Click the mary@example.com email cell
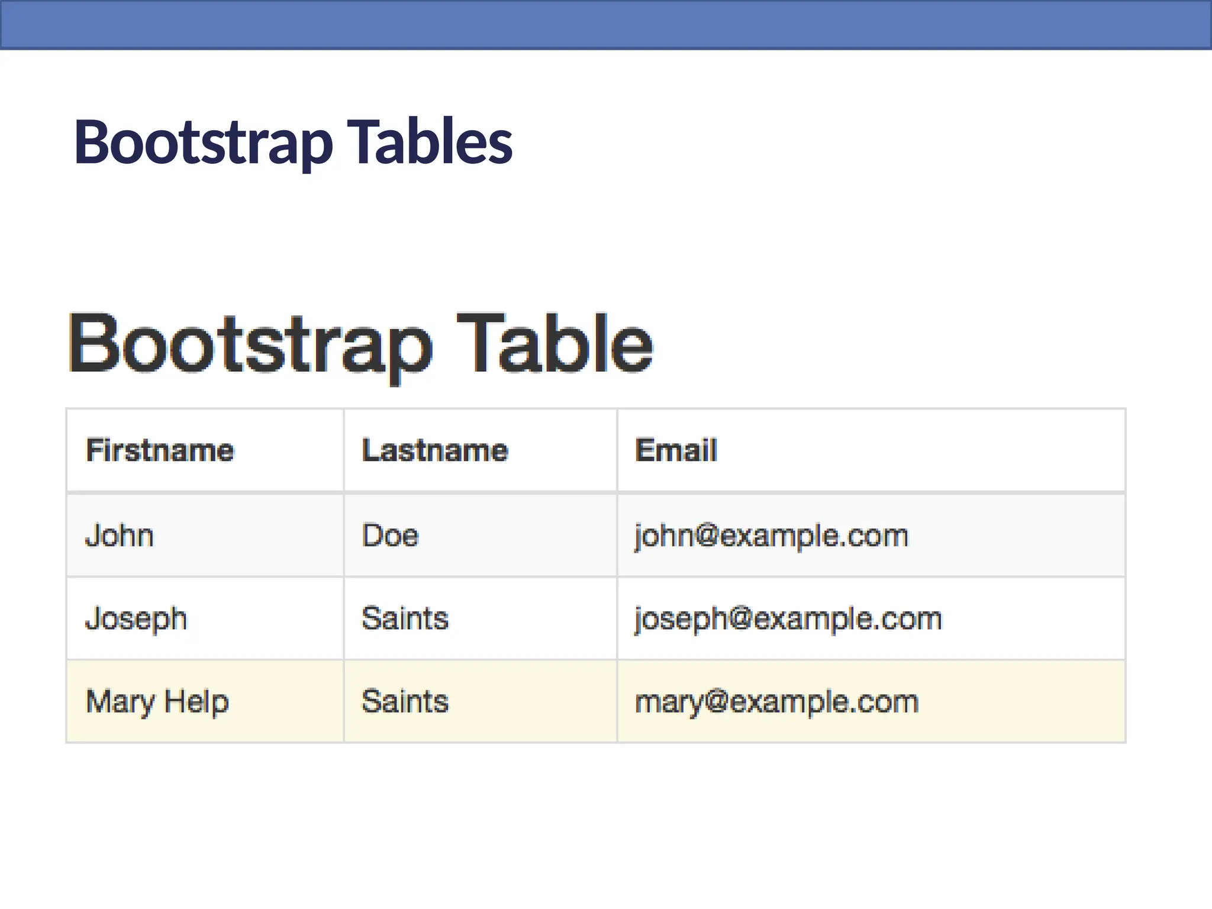This screenshot has height=909, width=1212. click(x=776, y=702)
